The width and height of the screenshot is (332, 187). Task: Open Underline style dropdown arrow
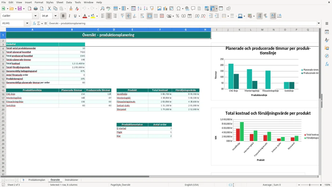tap(79, 16)
